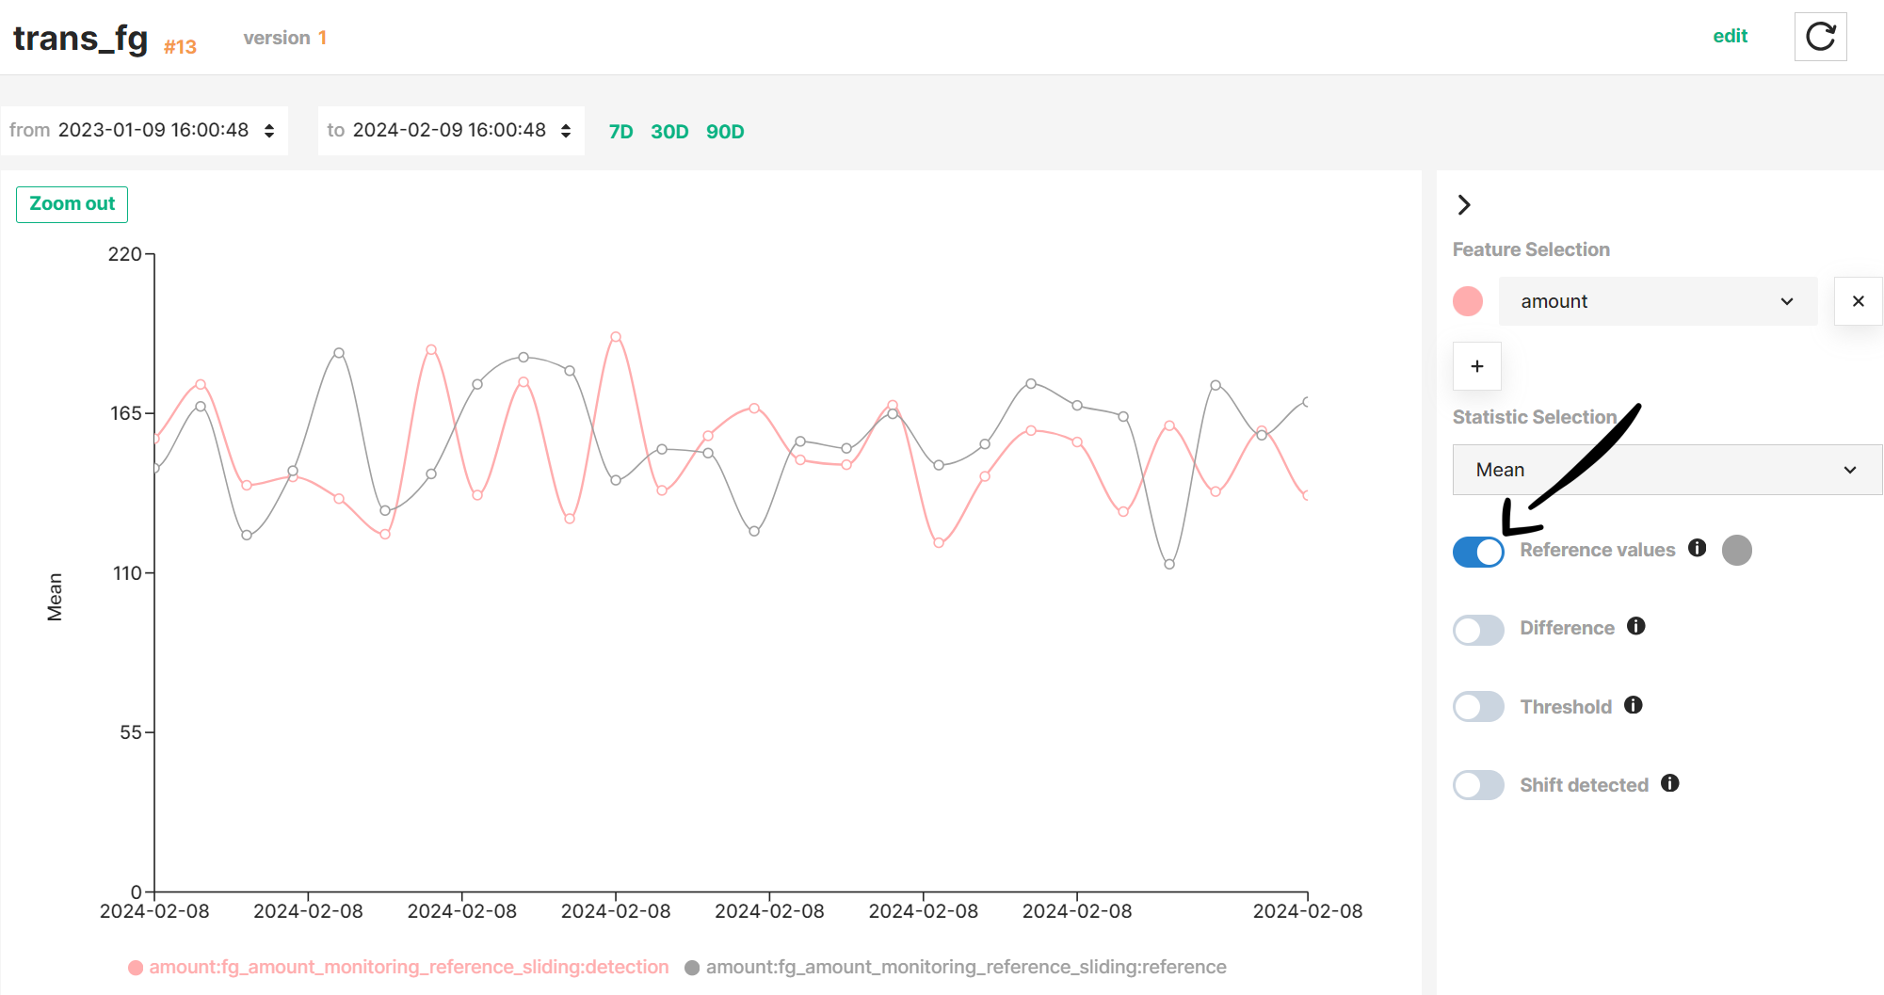
Task: Enable the Difference toggle
Action: (x=1478, y=630)
